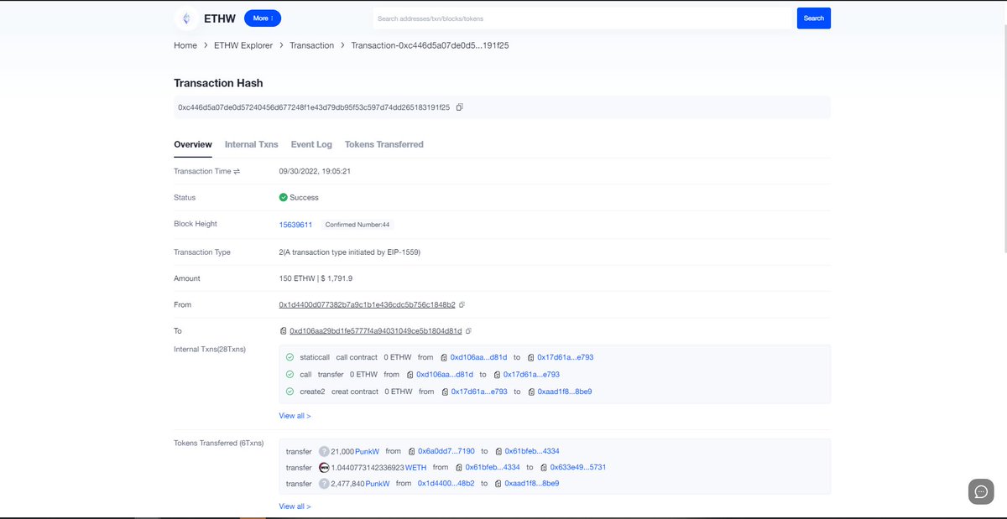Click contract icon before staticcall from address

click(x=444, y=357)
